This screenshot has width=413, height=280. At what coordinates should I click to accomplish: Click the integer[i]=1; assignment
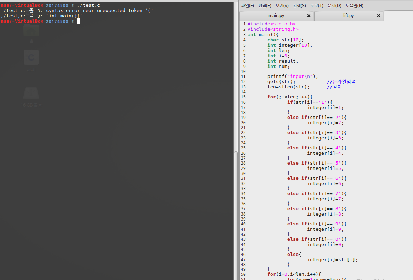(x=325, y=107)
